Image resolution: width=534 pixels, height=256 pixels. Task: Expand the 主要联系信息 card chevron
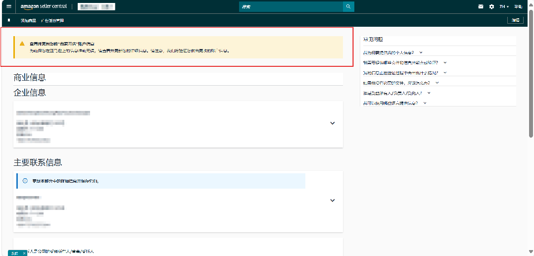333,200
